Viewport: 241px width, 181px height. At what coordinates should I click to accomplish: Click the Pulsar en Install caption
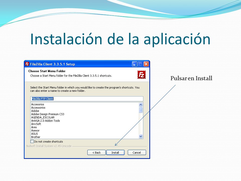pos(191,78)
